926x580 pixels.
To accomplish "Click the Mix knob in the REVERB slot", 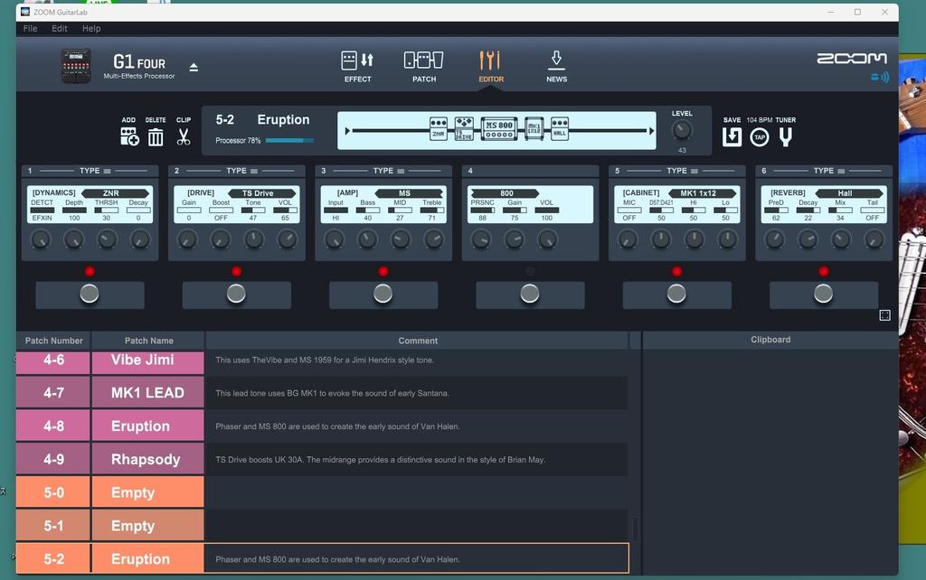I will (841, 239).
